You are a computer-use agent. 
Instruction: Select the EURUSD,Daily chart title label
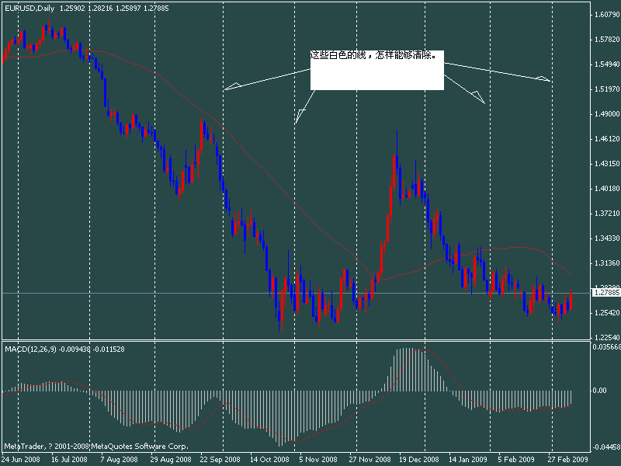tap(31, 10)
